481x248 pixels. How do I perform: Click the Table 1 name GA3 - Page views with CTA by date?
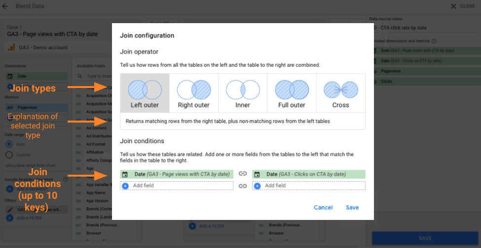pos(52,34)
